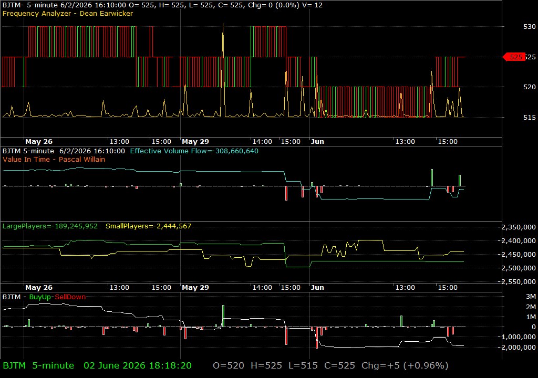Click the 1M axis label in BuyUp panel
Image resolution: width=538 pixels, height=378 pixels.
(x=531, y=317)
